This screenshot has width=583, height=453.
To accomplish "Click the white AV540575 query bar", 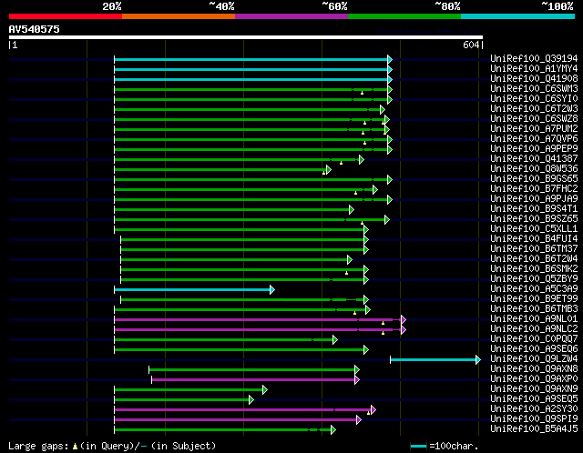I will 246,37.
